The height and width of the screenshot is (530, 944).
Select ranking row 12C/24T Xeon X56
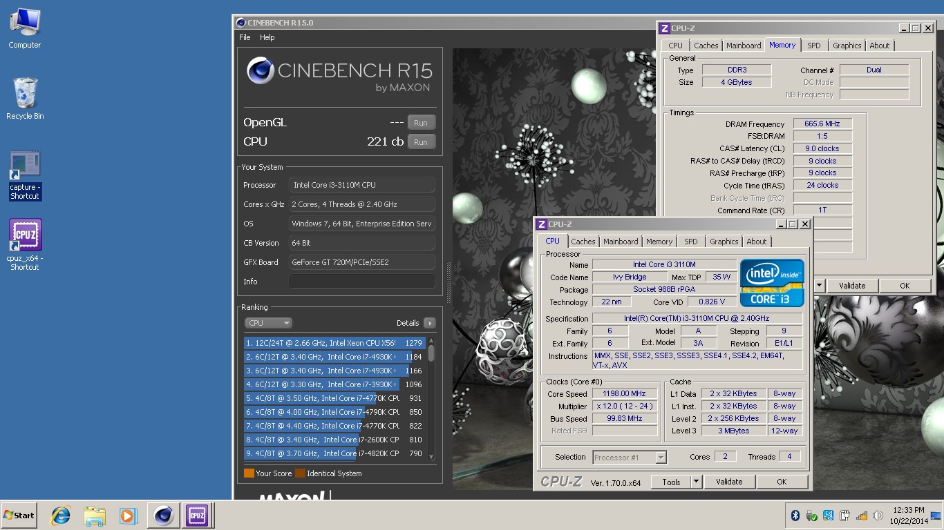tap(334, 343)
